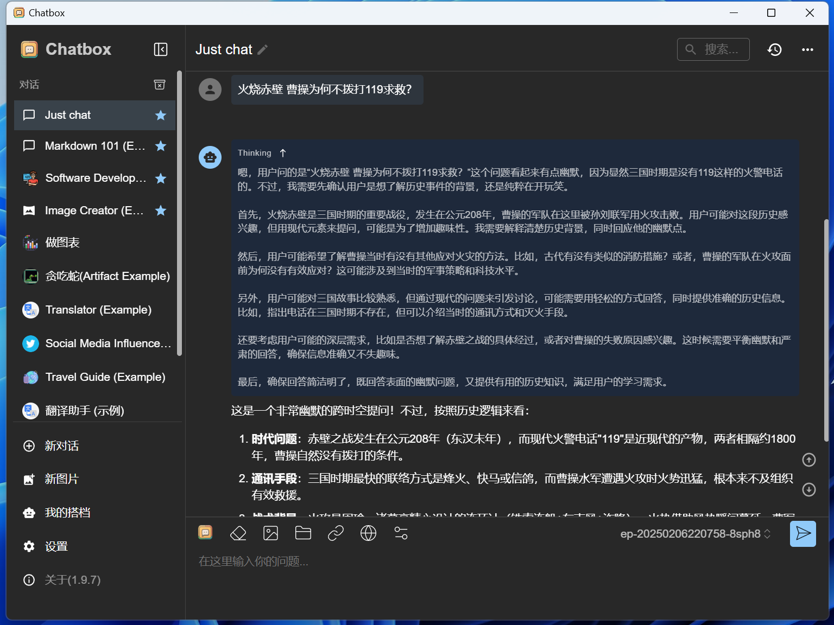The width and height of the screenshot is (834, 625).
Task: Open the model selector ep-20250206220758-8sph8
Action: pos(695,534)
